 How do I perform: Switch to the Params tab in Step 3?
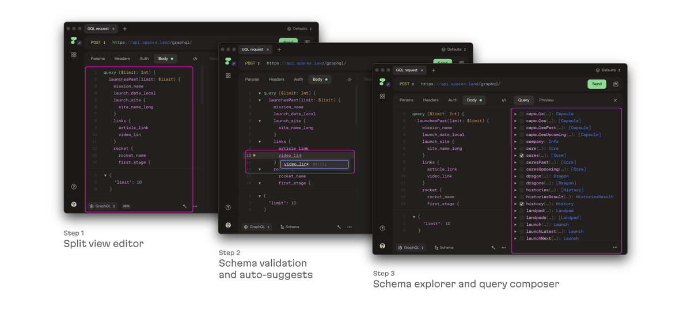click(x=407, y=100)
